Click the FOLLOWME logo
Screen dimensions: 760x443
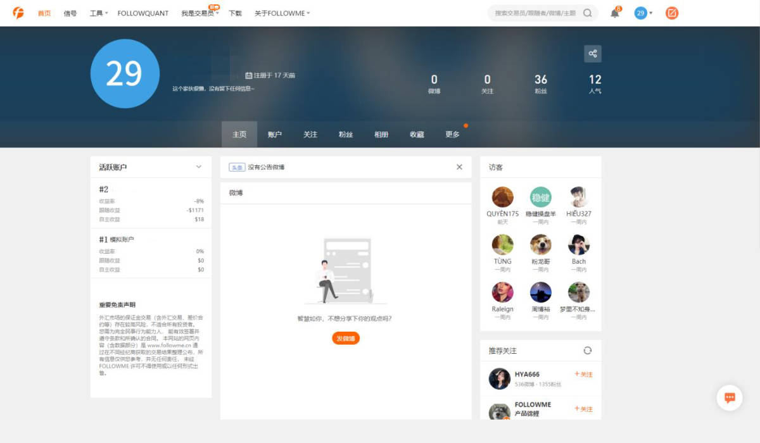click(x=18, y=12)
